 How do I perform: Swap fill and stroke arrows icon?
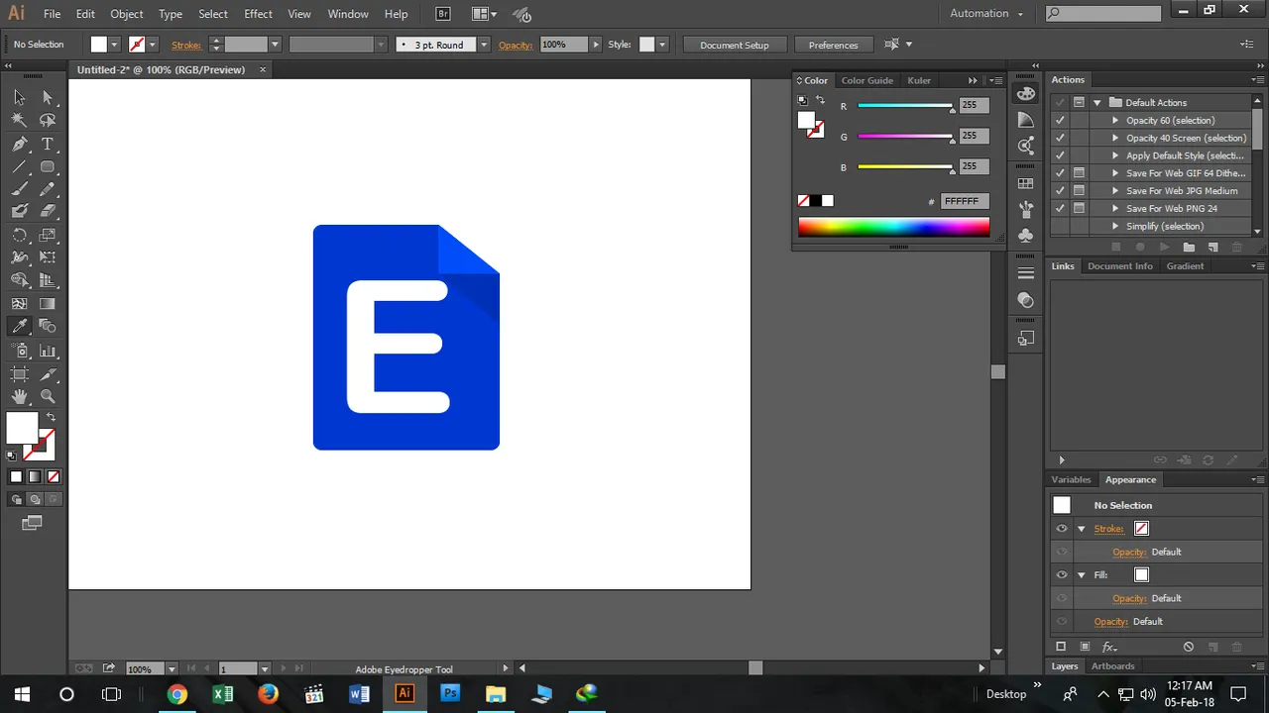click(x=51, y=417)
